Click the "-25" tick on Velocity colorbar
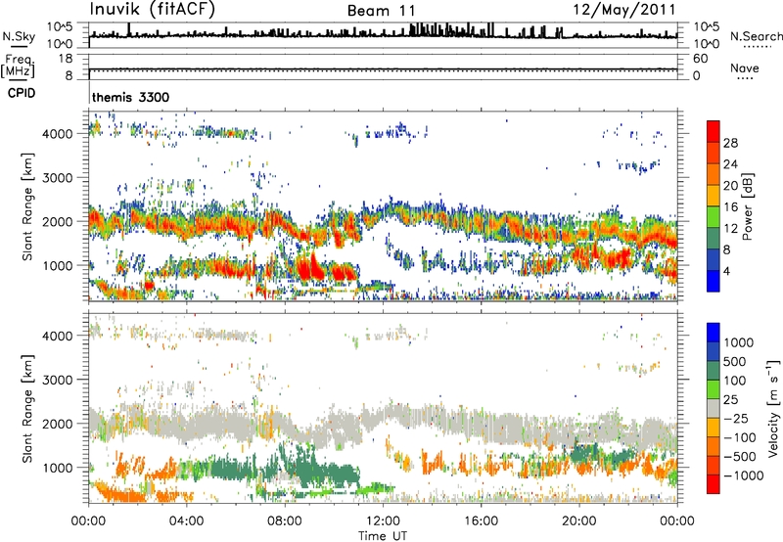783x542 pixels. [x=736, y=418]
